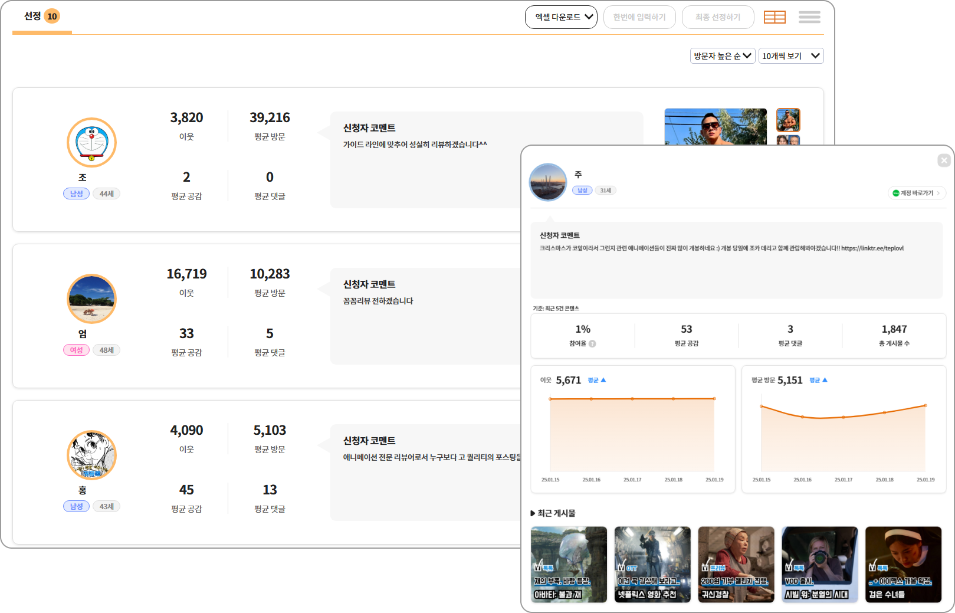955x613 pixels.
Task: Click the 25.01.19 data point on 평균 방문 chart
Action: [926, 405]
